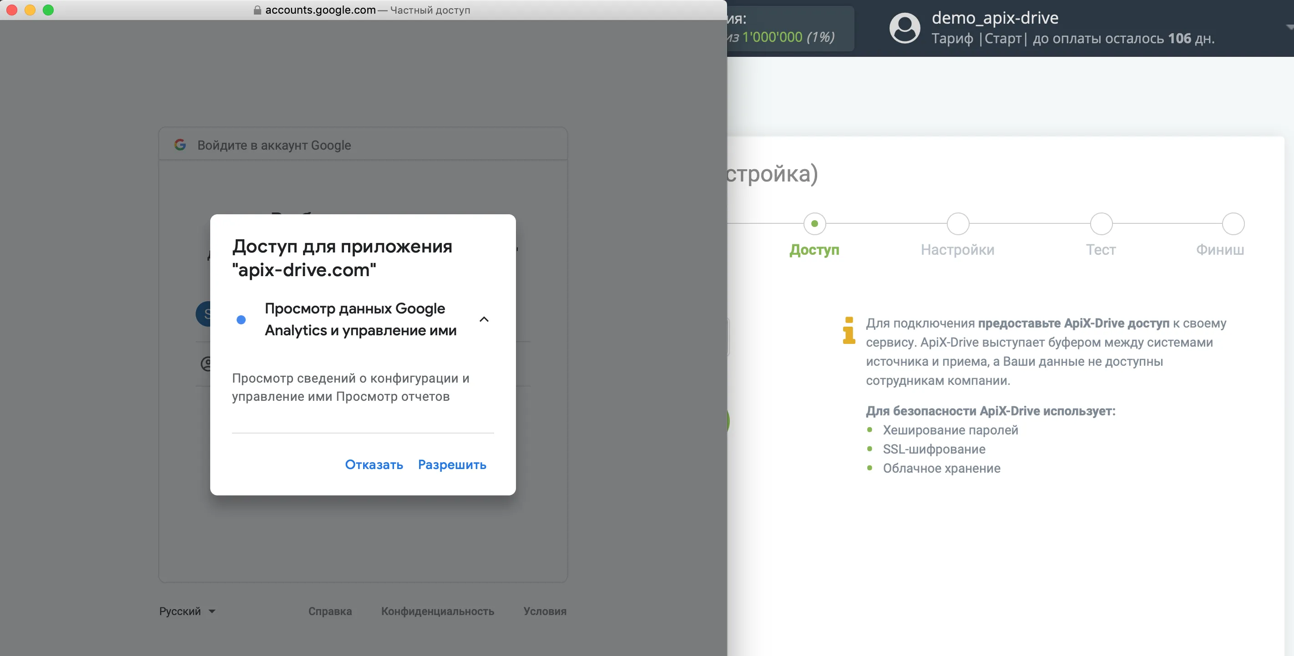The image size is (1294, 656).
Task: Collapse the Google Analytics permission chevron
Action: tap(484, 319)
